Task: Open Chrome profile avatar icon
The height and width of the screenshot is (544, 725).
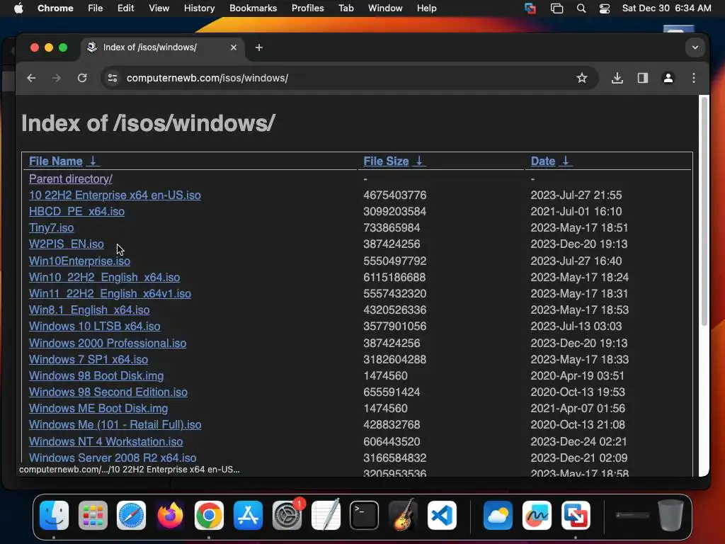Action: (x=668, y=78)
